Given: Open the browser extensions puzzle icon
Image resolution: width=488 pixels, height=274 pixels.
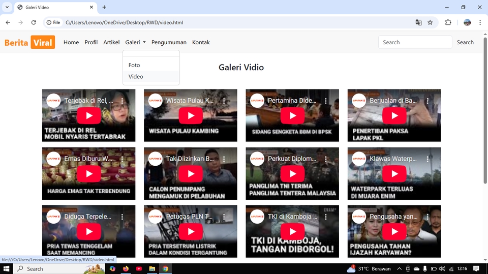Looking at the screenshot, I should [448, 22].
